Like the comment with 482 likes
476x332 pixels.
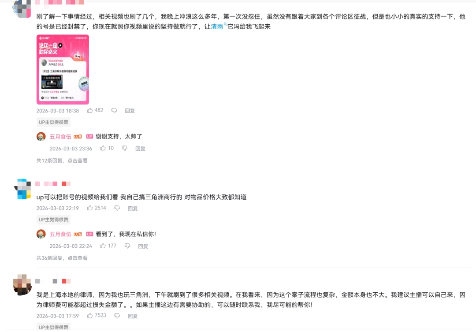pyautogui.click(x=90, y=111)
